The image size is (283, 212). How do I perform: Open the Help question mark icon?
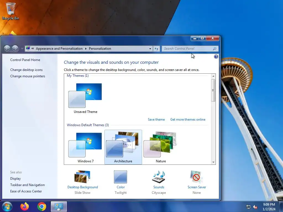point(216,57)
